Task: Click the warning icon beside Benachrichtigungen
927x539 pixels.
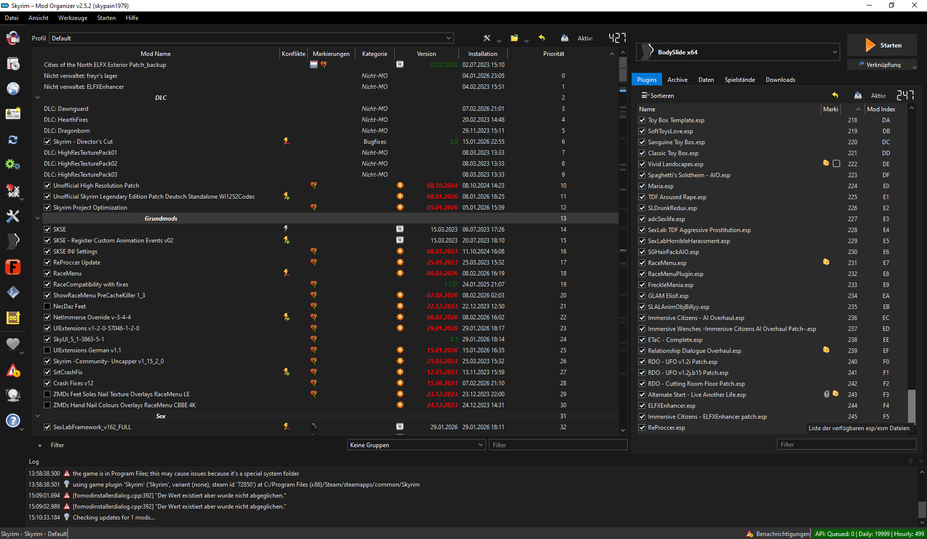Action: pyautogui.click(x=749, y=534)
